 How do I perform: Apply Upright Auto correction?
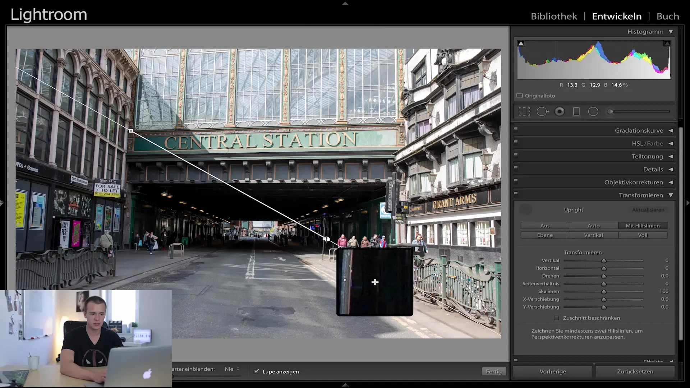click(x=594, y=226)
